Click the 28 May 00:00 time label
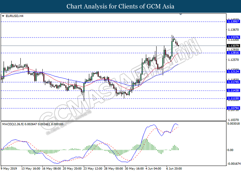The width and height of the screenshot is (241, 172). pos(114,169)
